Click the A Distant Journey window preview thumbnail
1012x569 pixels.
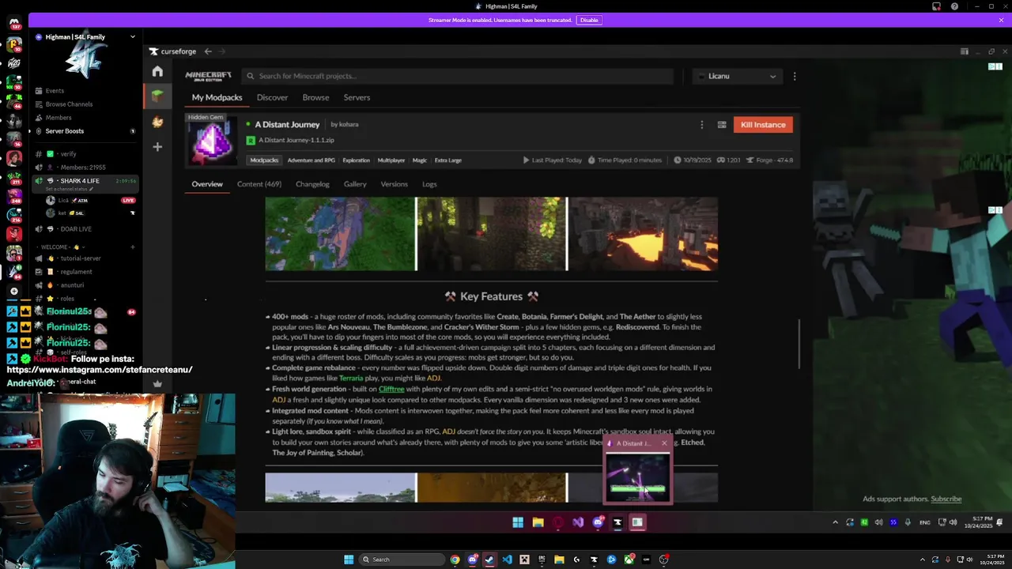click(x=638, y=477)
